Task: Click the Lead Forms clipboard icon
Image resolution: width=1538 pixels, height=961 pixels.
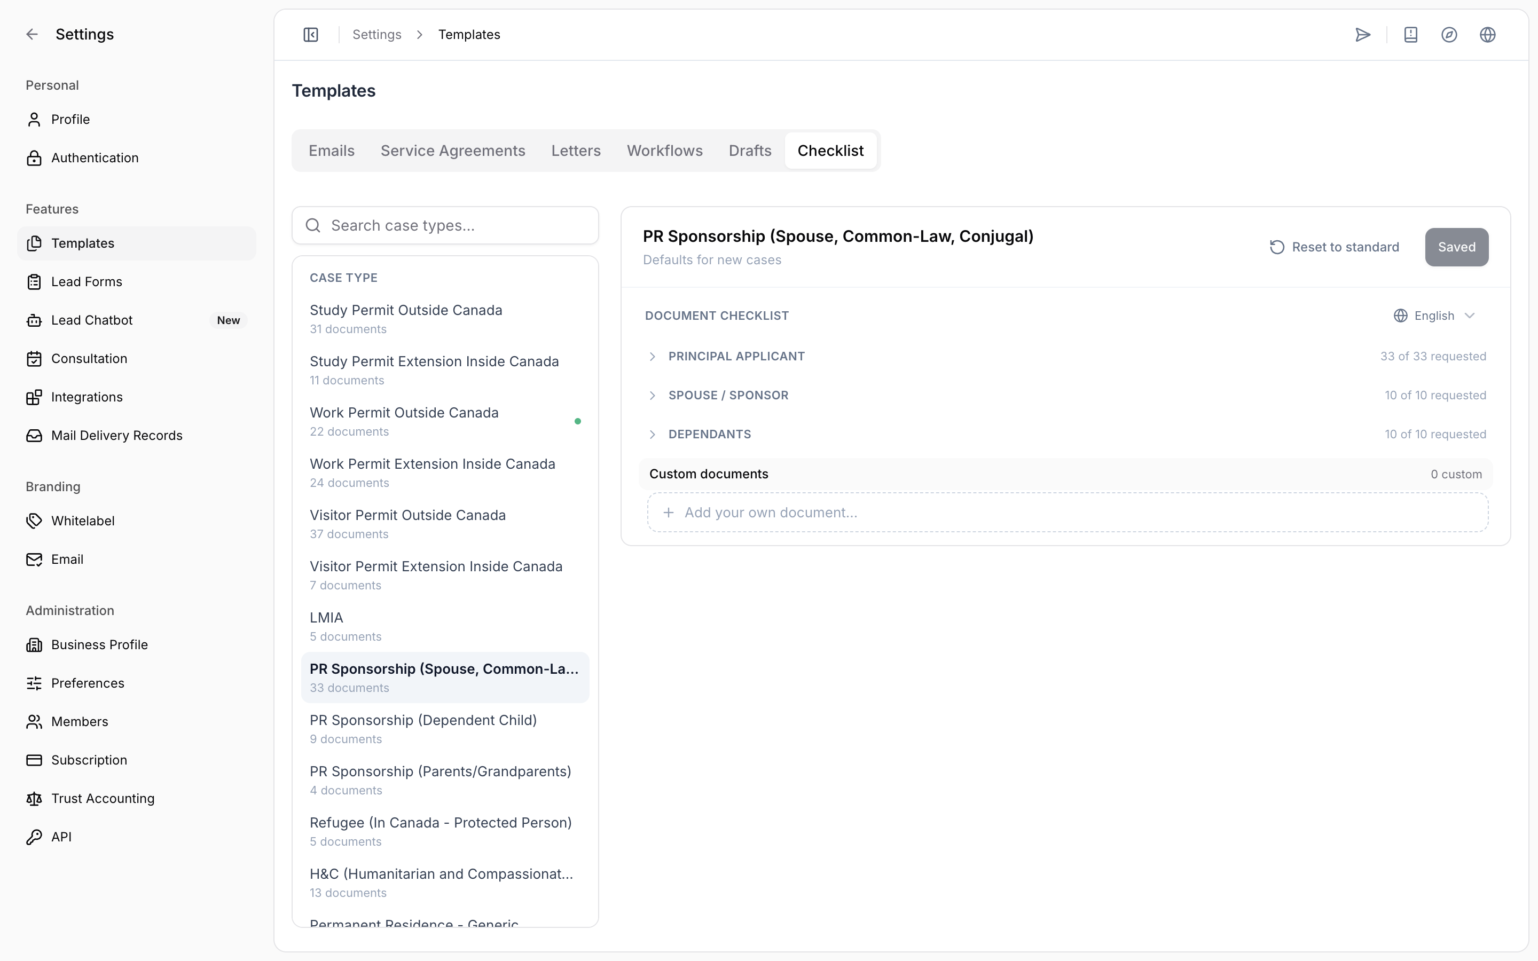Action: 34,281
